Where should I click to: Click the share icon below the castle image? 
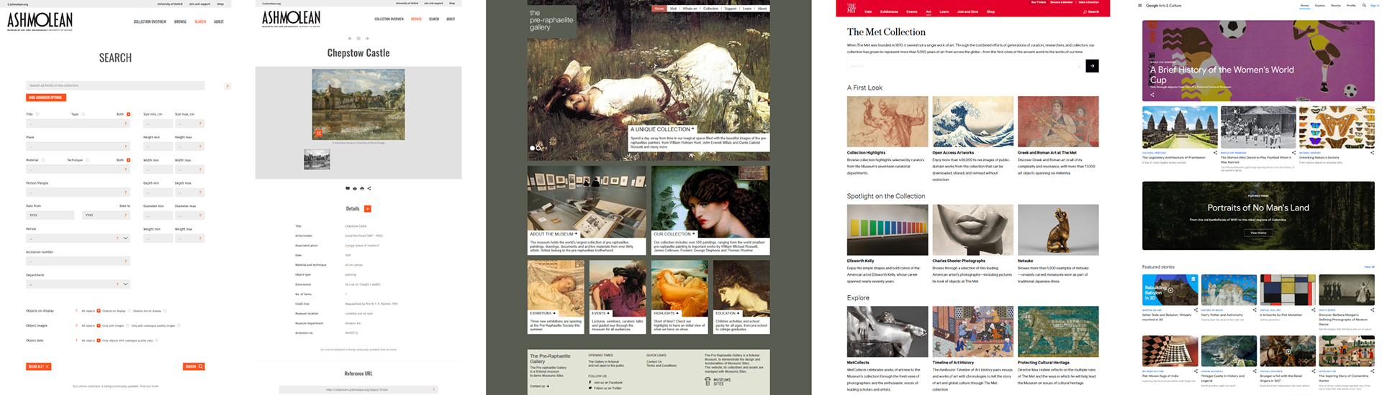pos(369,188)
